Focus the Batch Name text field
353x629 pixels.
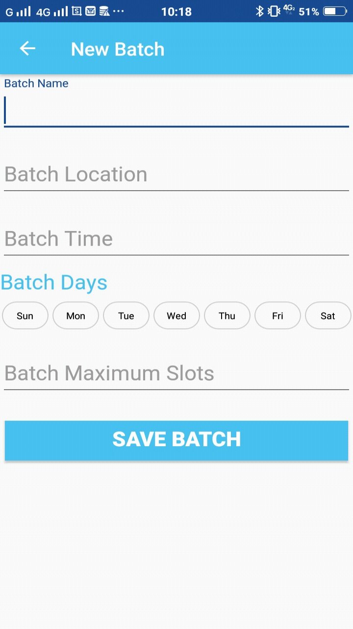(176, 111)
